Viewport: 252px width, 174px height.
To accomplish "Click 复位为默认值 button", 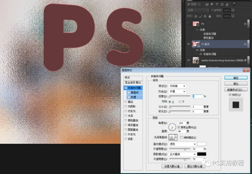I will click(195, 166).
